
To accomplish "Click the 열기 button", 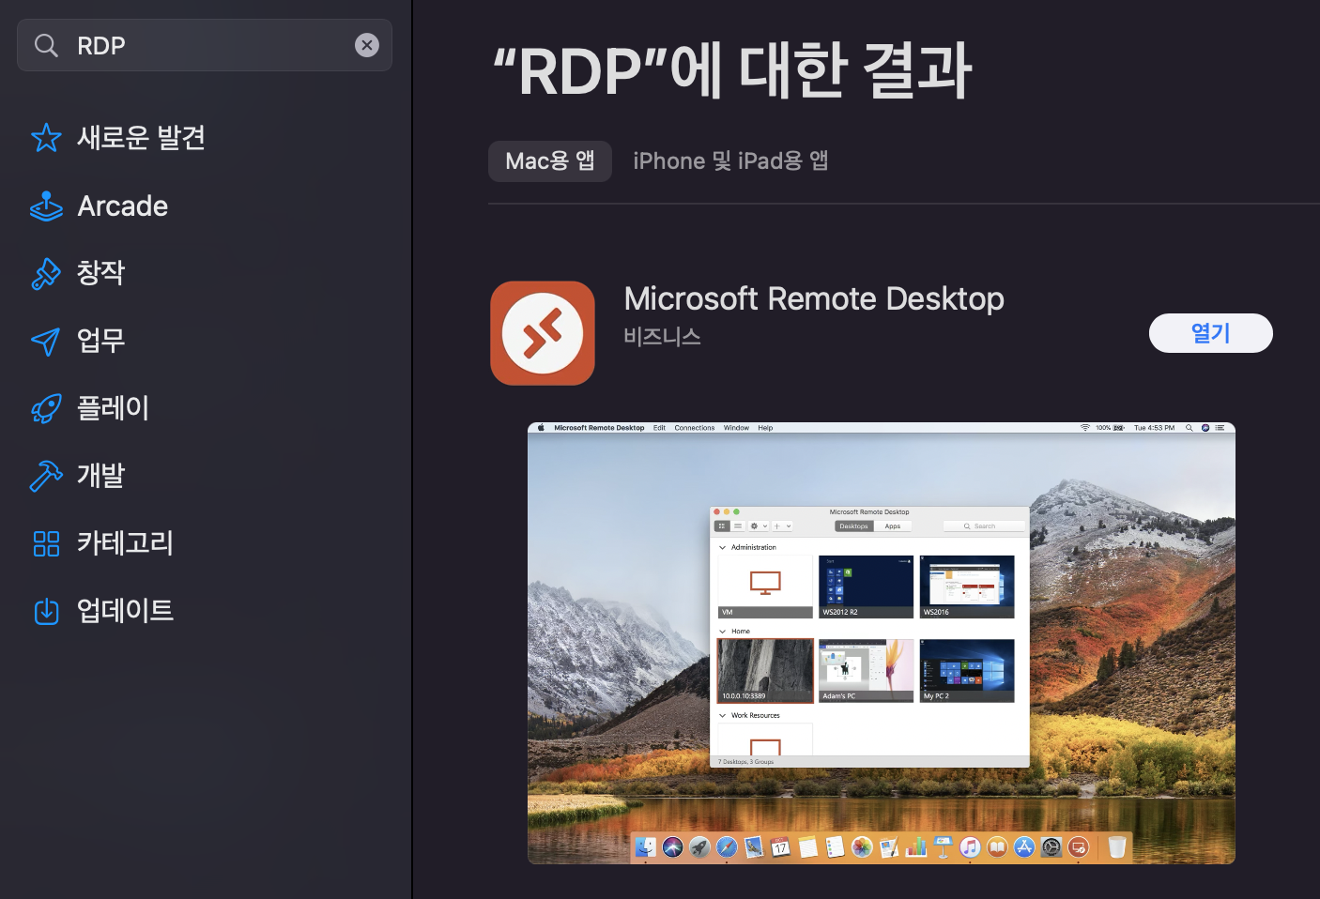I will click(x=1210, y=333).
